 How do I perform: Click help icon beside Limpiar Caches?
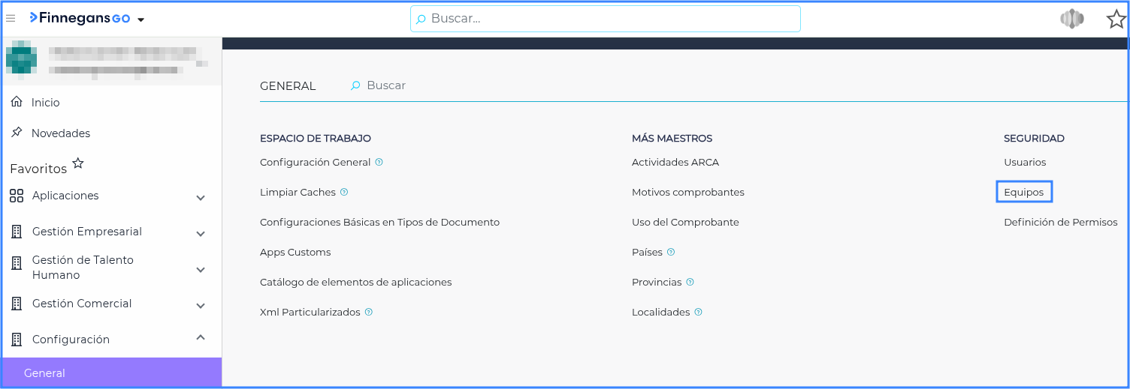tap(344, 192)
